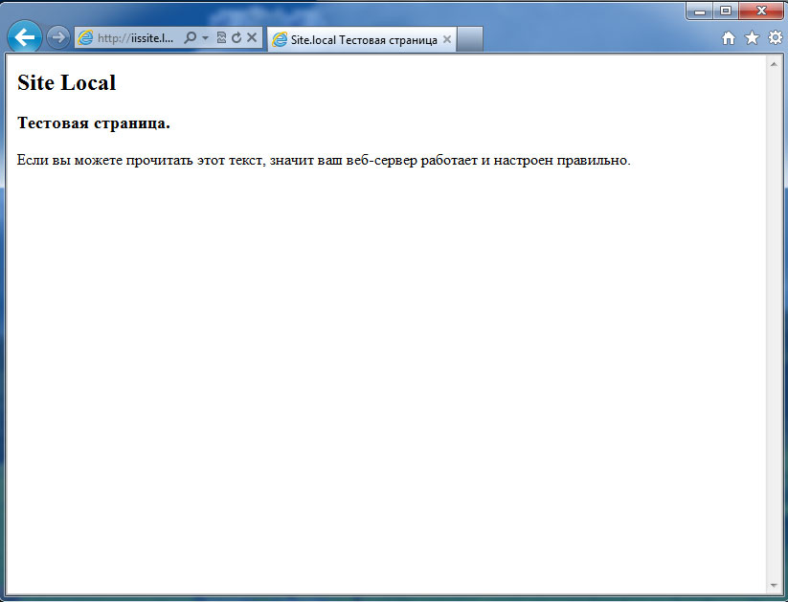Open the Tools gear menu
This screenshot has height=602, width=788.
point(775,37)
